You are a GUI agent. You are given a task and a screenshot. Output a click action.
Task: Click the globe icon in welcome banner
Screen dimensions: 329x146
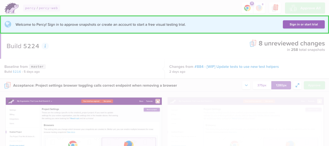(x=8, y=24)
